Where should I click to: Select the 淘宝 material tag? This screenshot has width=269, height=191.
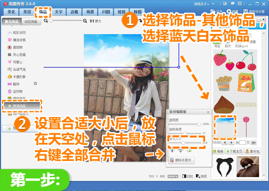[217, 46]
